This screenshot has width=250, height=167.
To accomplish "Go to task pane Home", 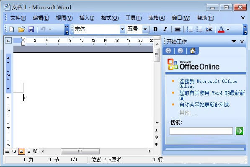I will 193,51.
